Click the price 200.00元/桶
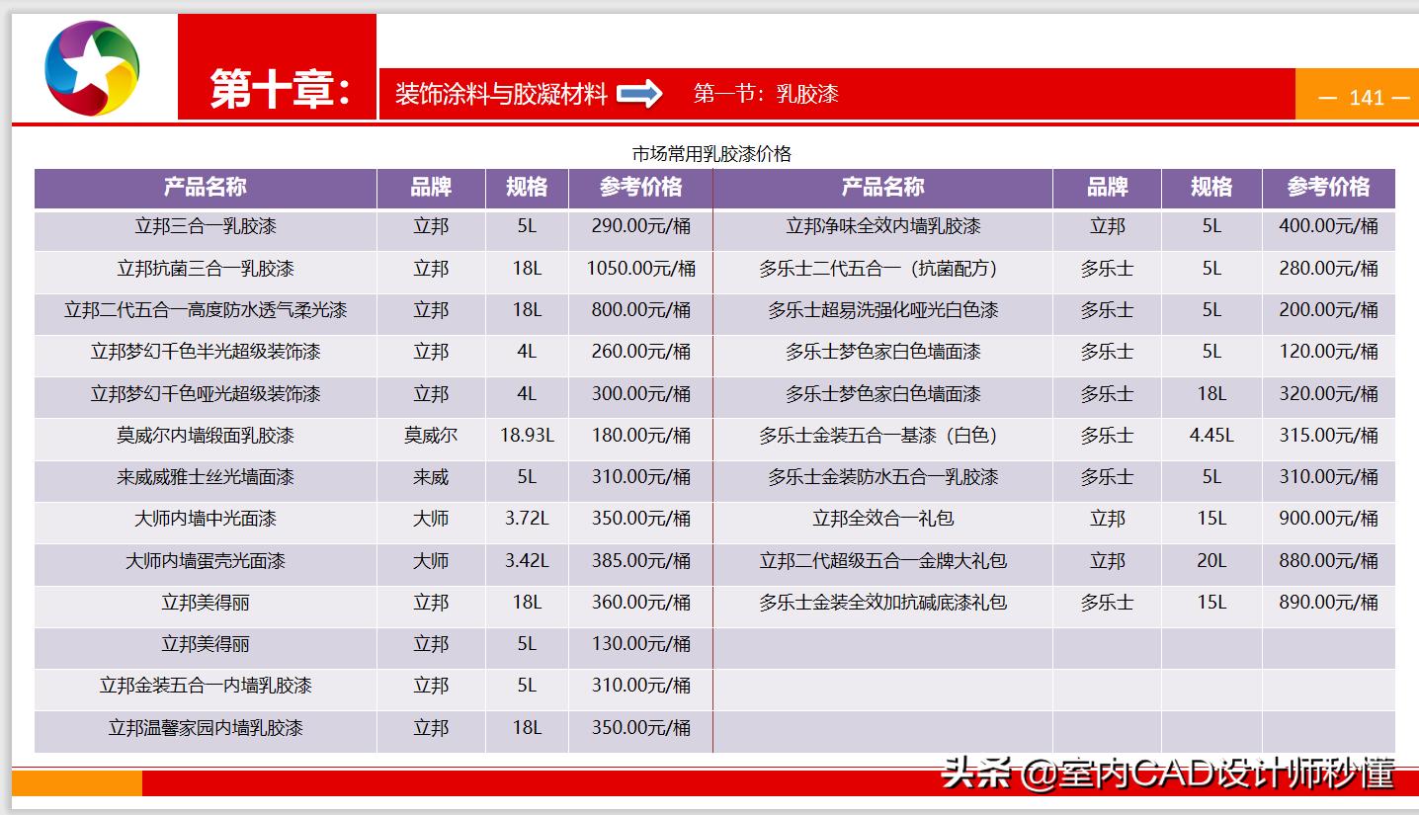Viewport: 1419px width, 815px height. point(1328,309)
